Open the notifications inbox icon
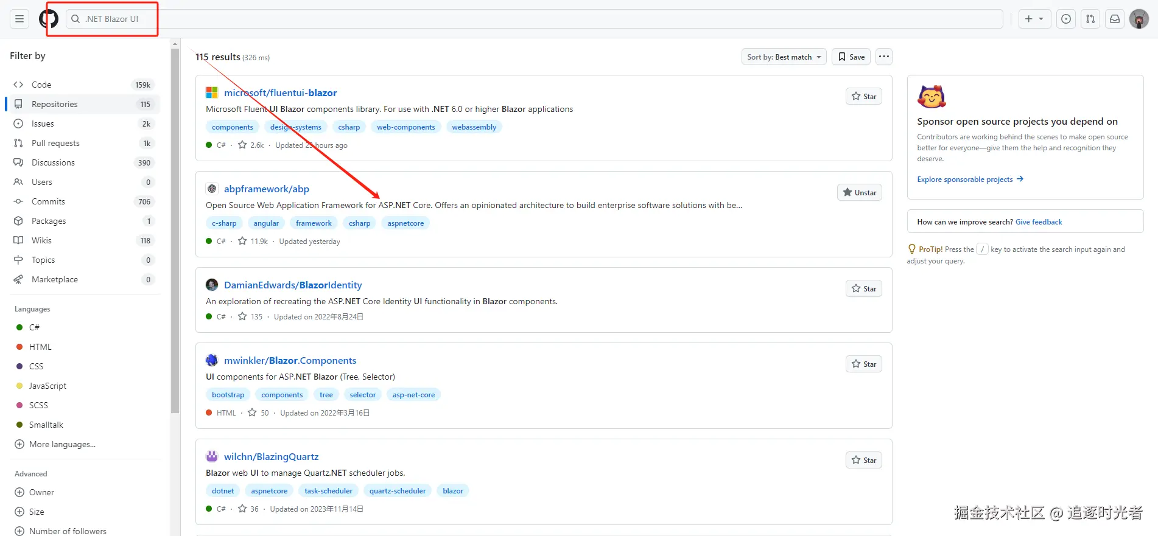 tap(1115, 19)
